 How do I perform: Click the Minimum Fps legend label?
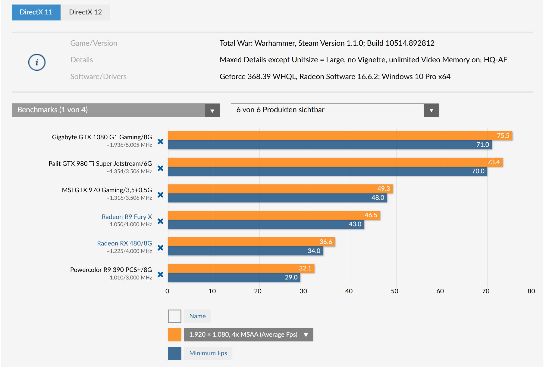[x=208, y=353]
